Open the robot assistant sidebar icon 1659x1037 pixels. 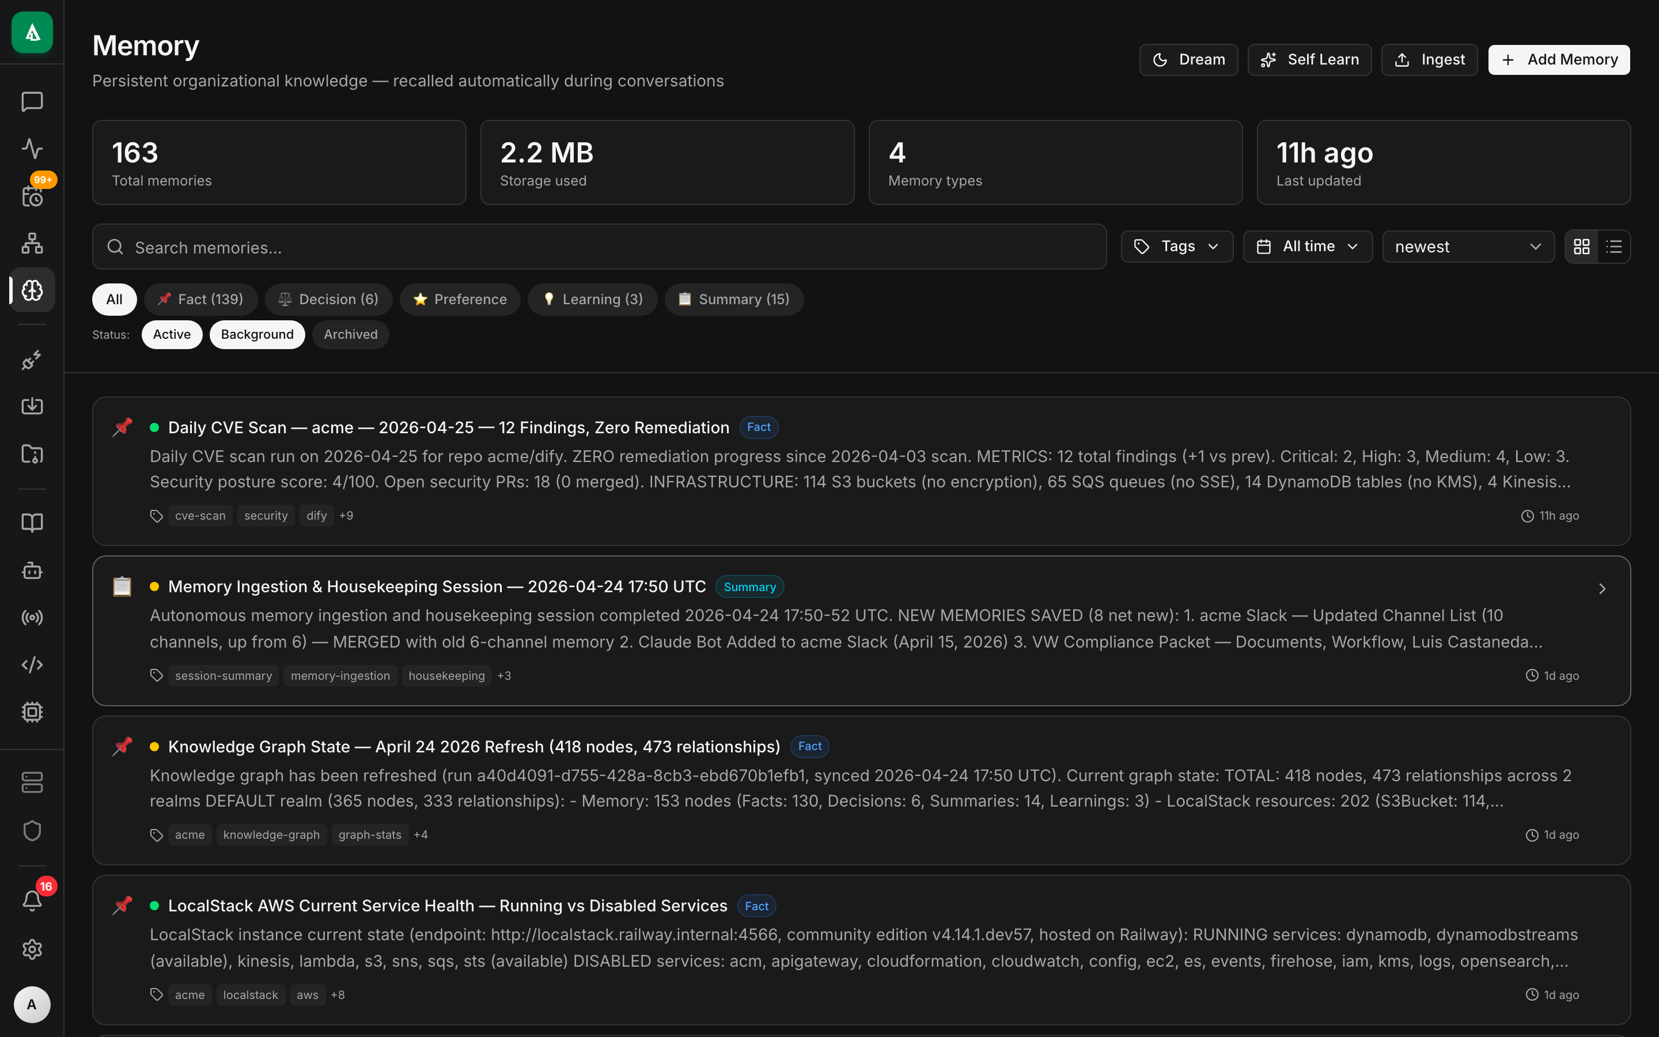click(32, 570)
